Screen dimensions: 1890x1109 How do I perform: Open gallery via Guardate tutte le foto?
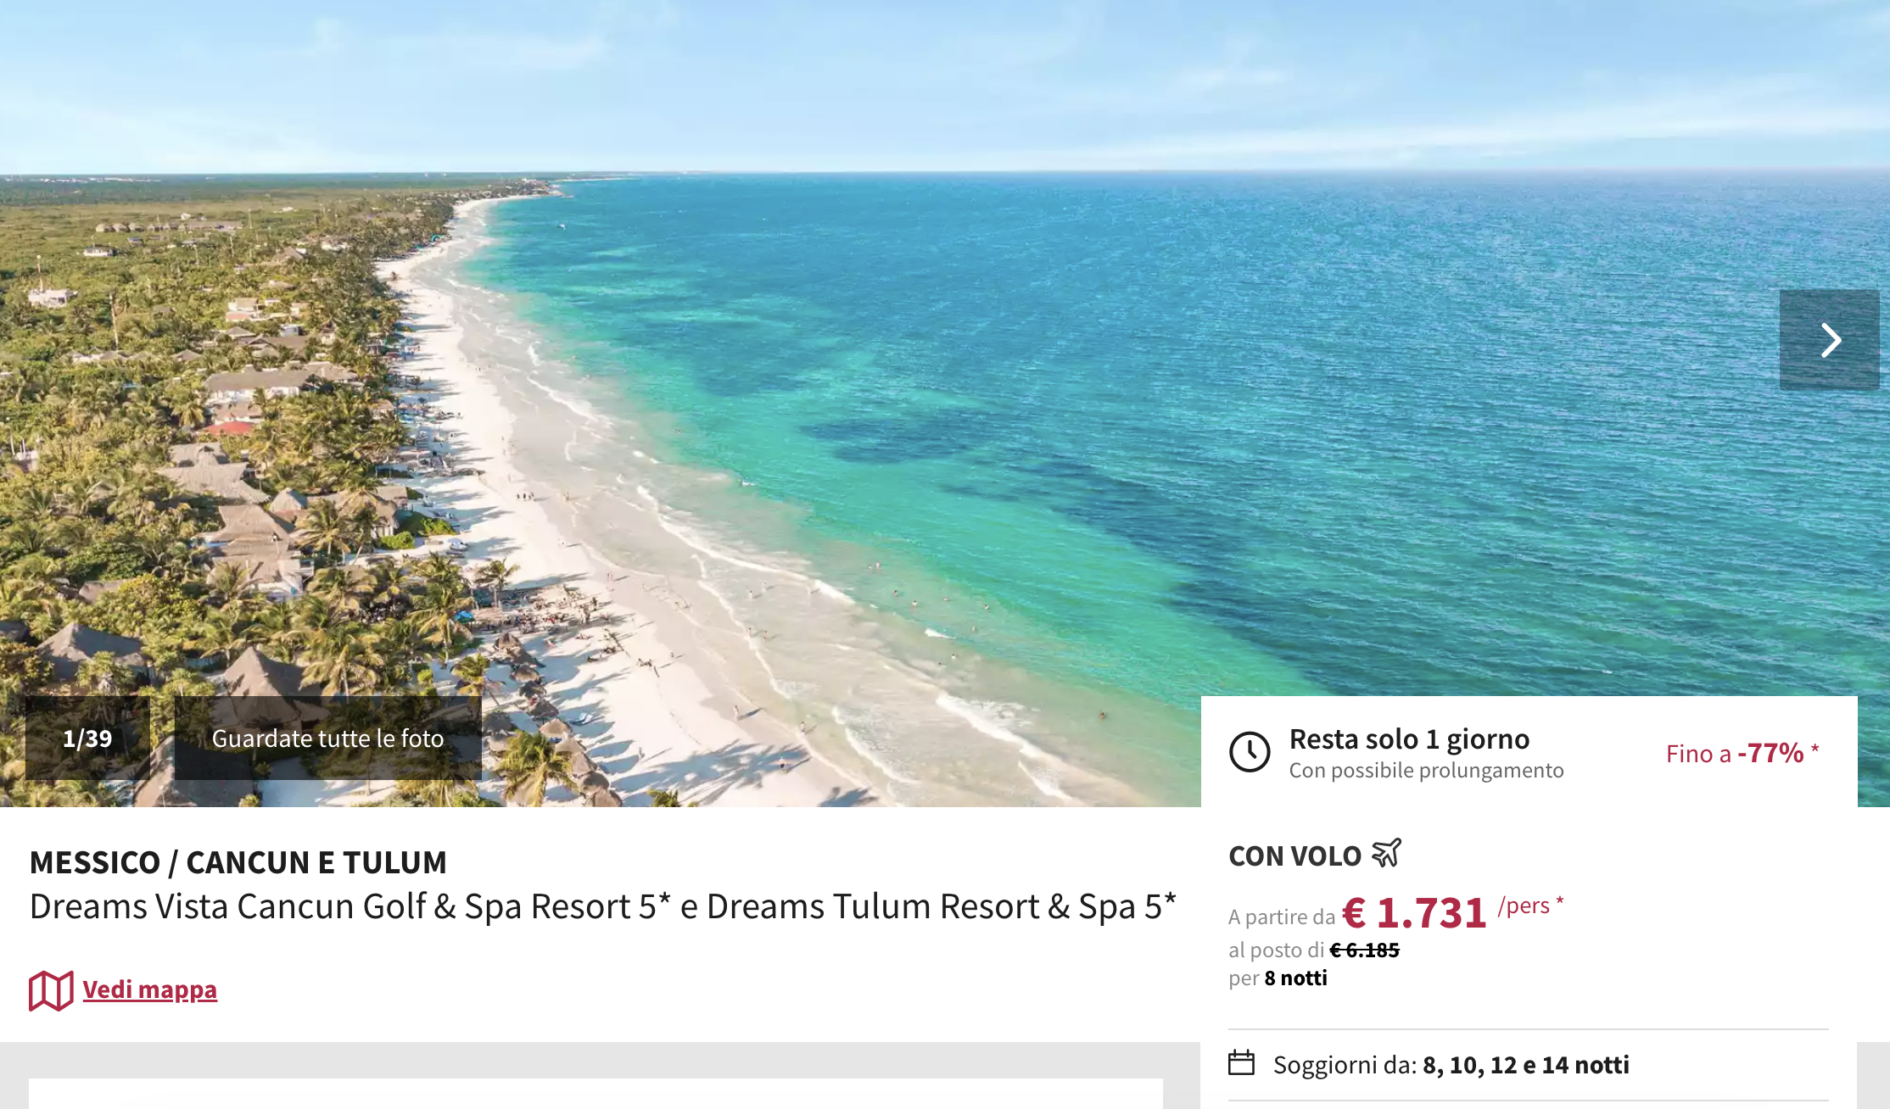tap(327, 738)
